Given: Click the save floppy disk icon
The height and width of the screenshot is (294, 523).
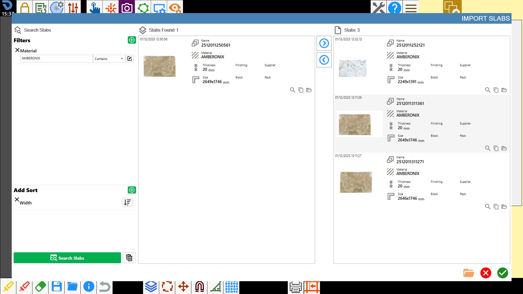Looking at the screenshot, I should pos(56,287).
